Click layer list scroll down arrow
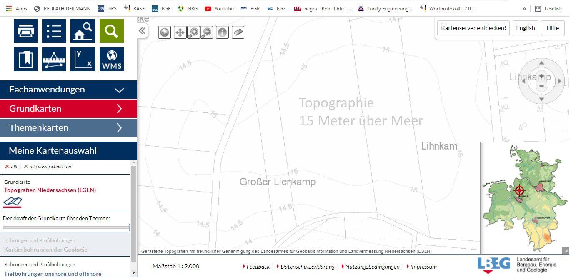 (133, 273)
